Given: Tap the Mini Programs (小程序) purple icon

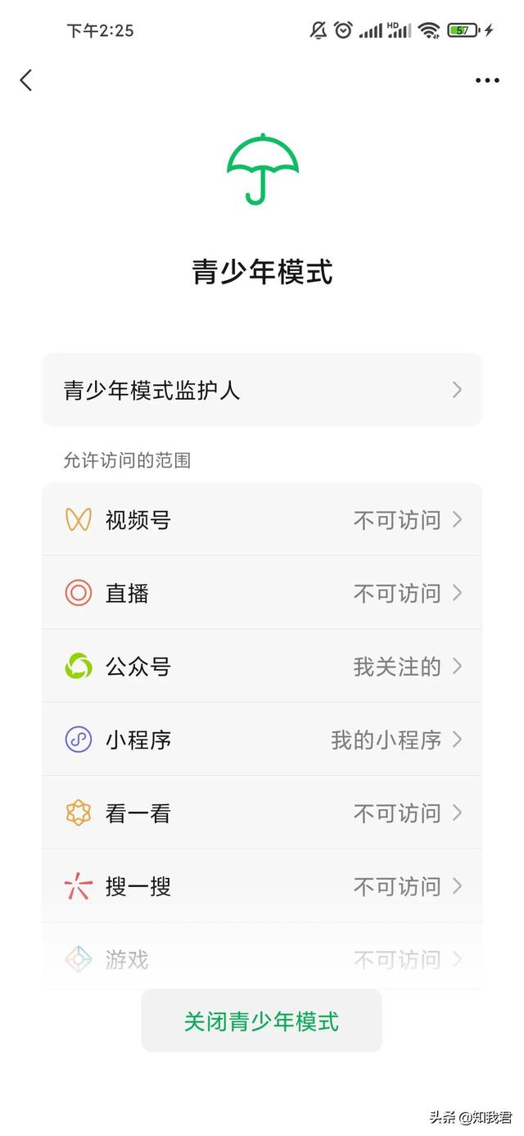Looking at the screenshot, I should (x=79, y=740).
